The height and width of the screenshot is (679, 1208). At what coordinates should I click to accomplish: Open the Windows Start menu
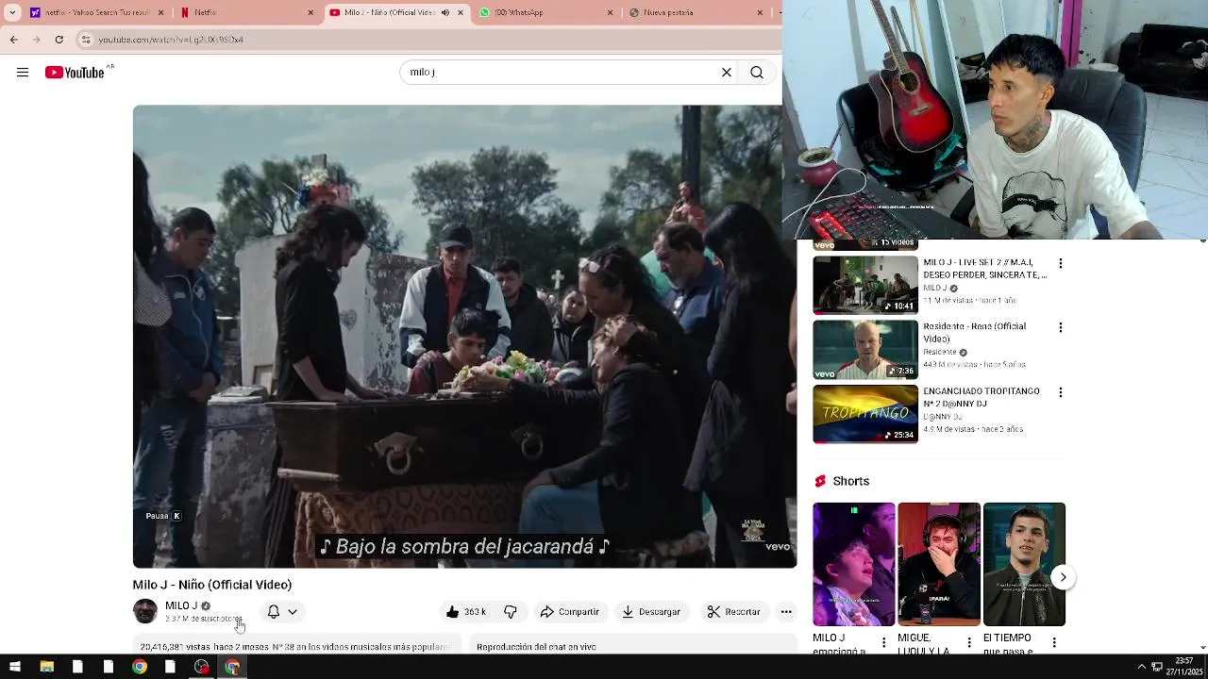pyautogui.click(x=15, y=667)
